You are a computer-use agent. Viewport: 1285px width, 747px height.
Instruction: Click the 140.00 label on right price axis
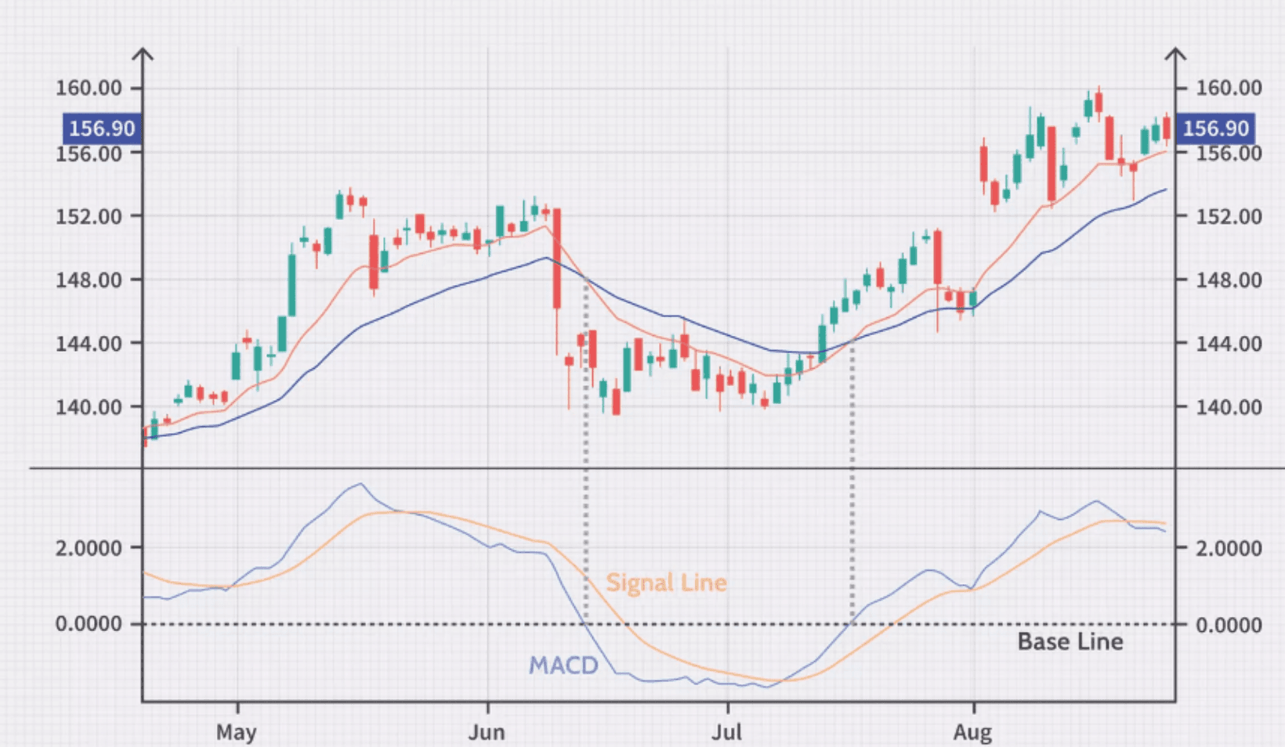1229,407
